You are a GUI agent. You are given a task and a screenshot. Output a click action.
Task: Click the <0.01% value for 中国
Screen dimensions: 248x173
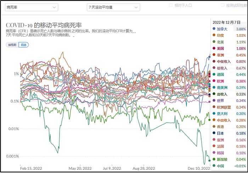(x=240, y=166)
